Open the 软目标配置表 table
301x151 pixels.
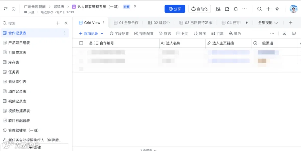[34, 121]
